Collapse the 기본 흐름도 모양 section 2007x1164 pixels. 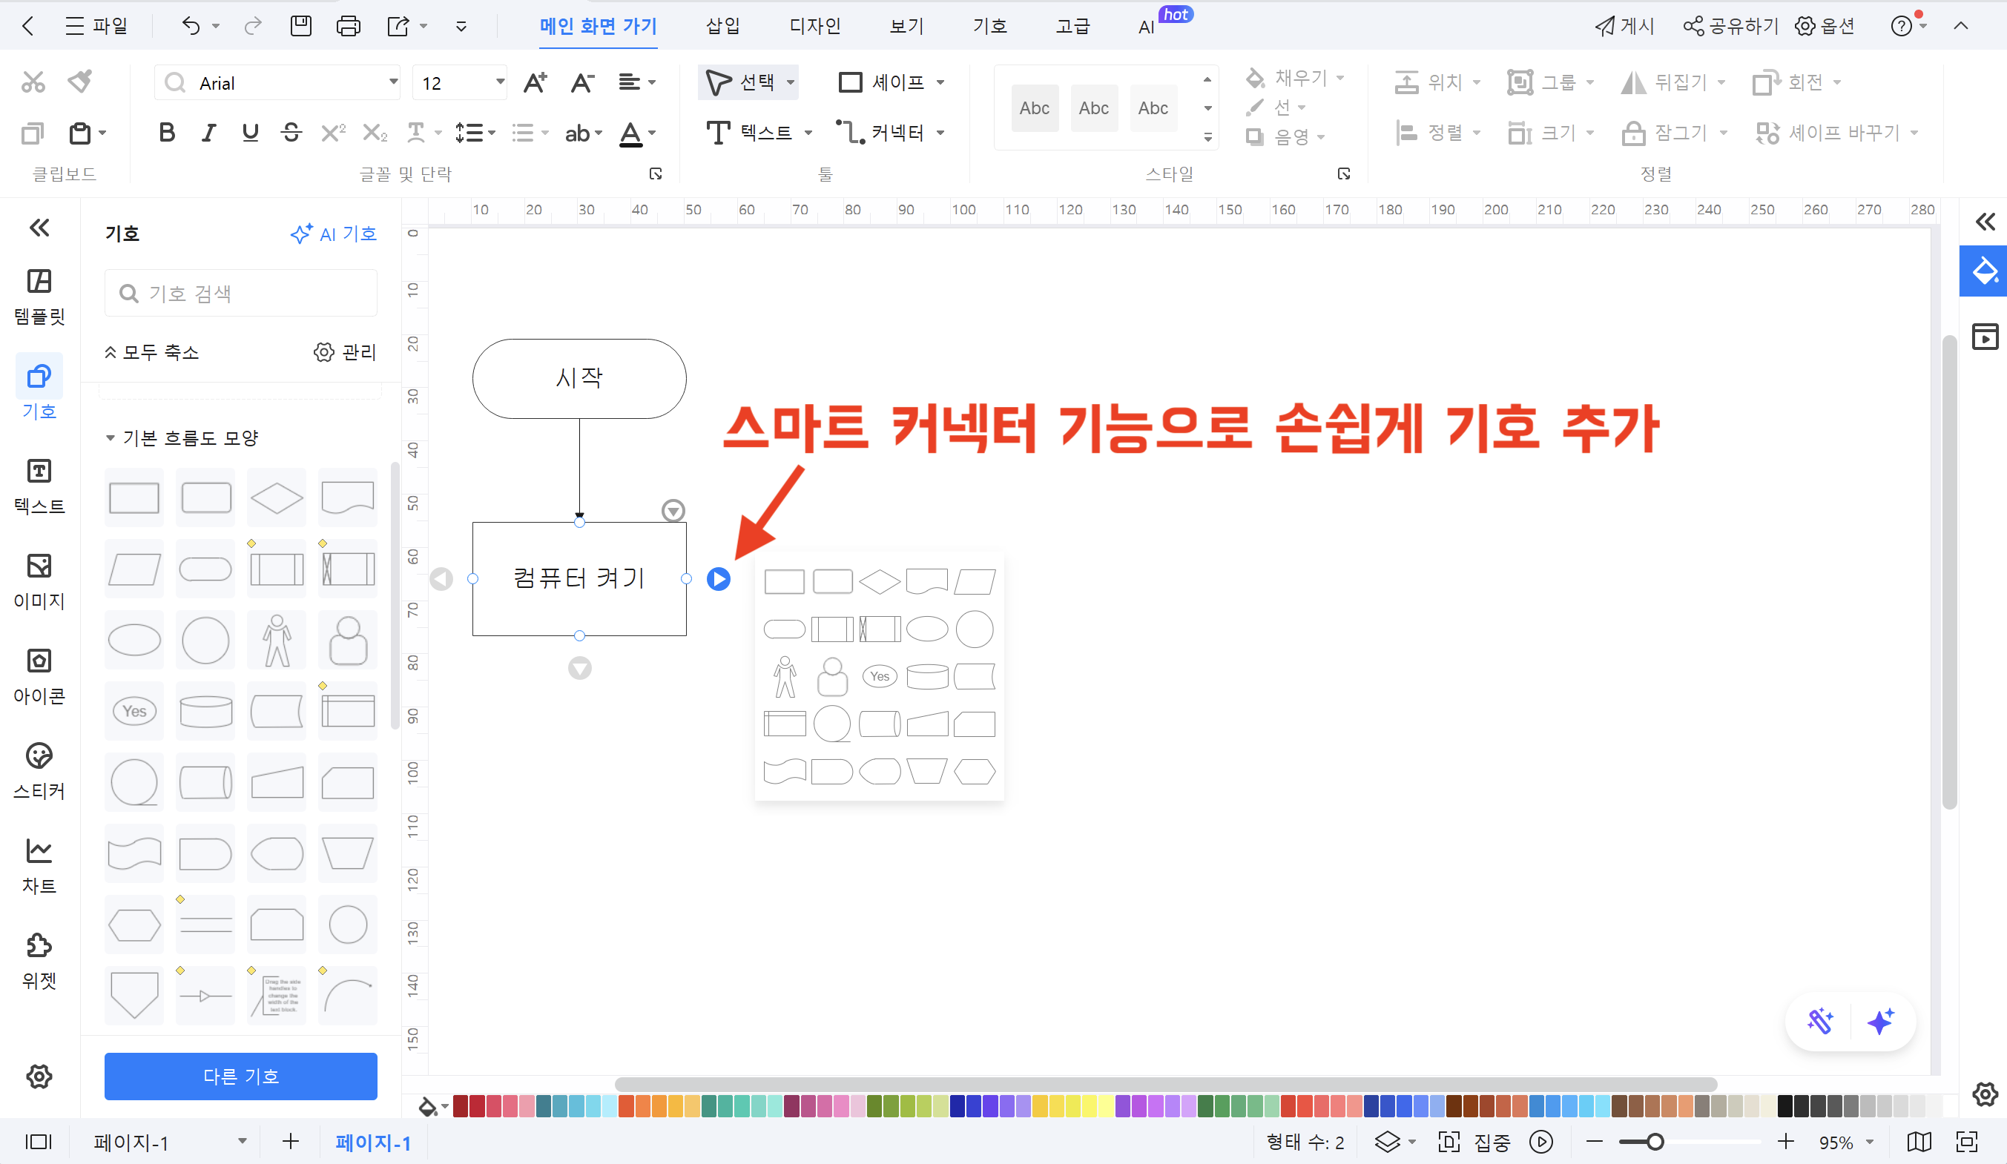110,438
